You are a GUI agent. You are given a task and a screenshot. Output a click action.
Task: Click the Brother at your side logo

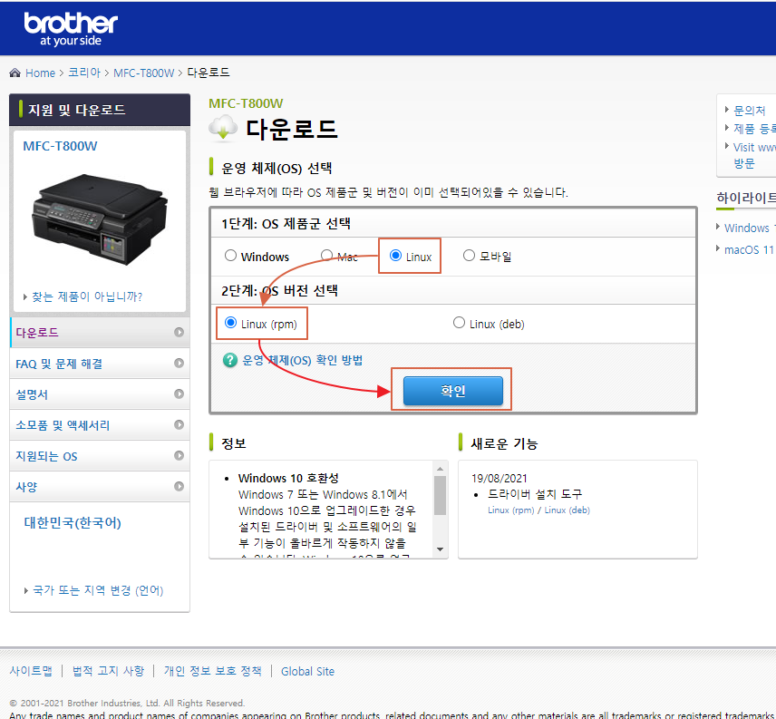(71, 29)
